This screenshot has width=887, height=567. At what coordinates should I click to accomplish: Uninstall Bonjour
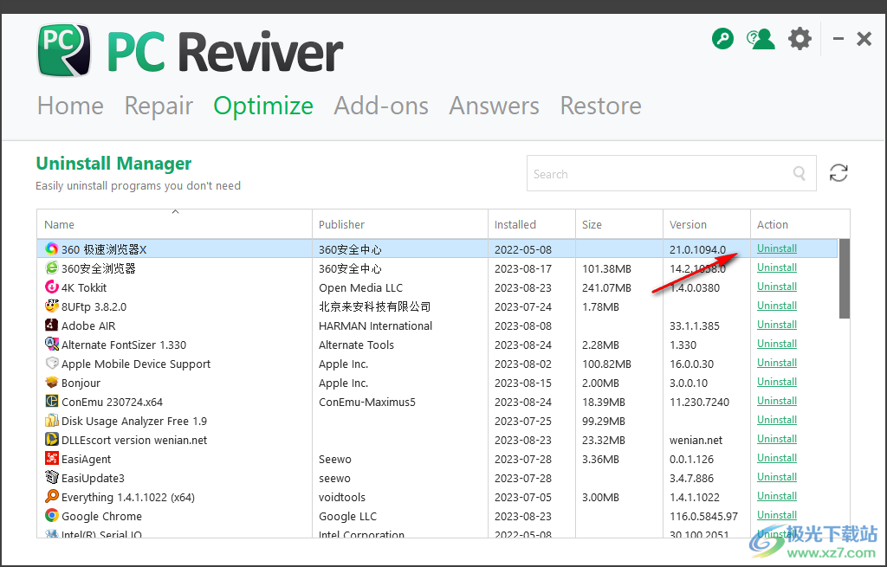click(777, 382)
